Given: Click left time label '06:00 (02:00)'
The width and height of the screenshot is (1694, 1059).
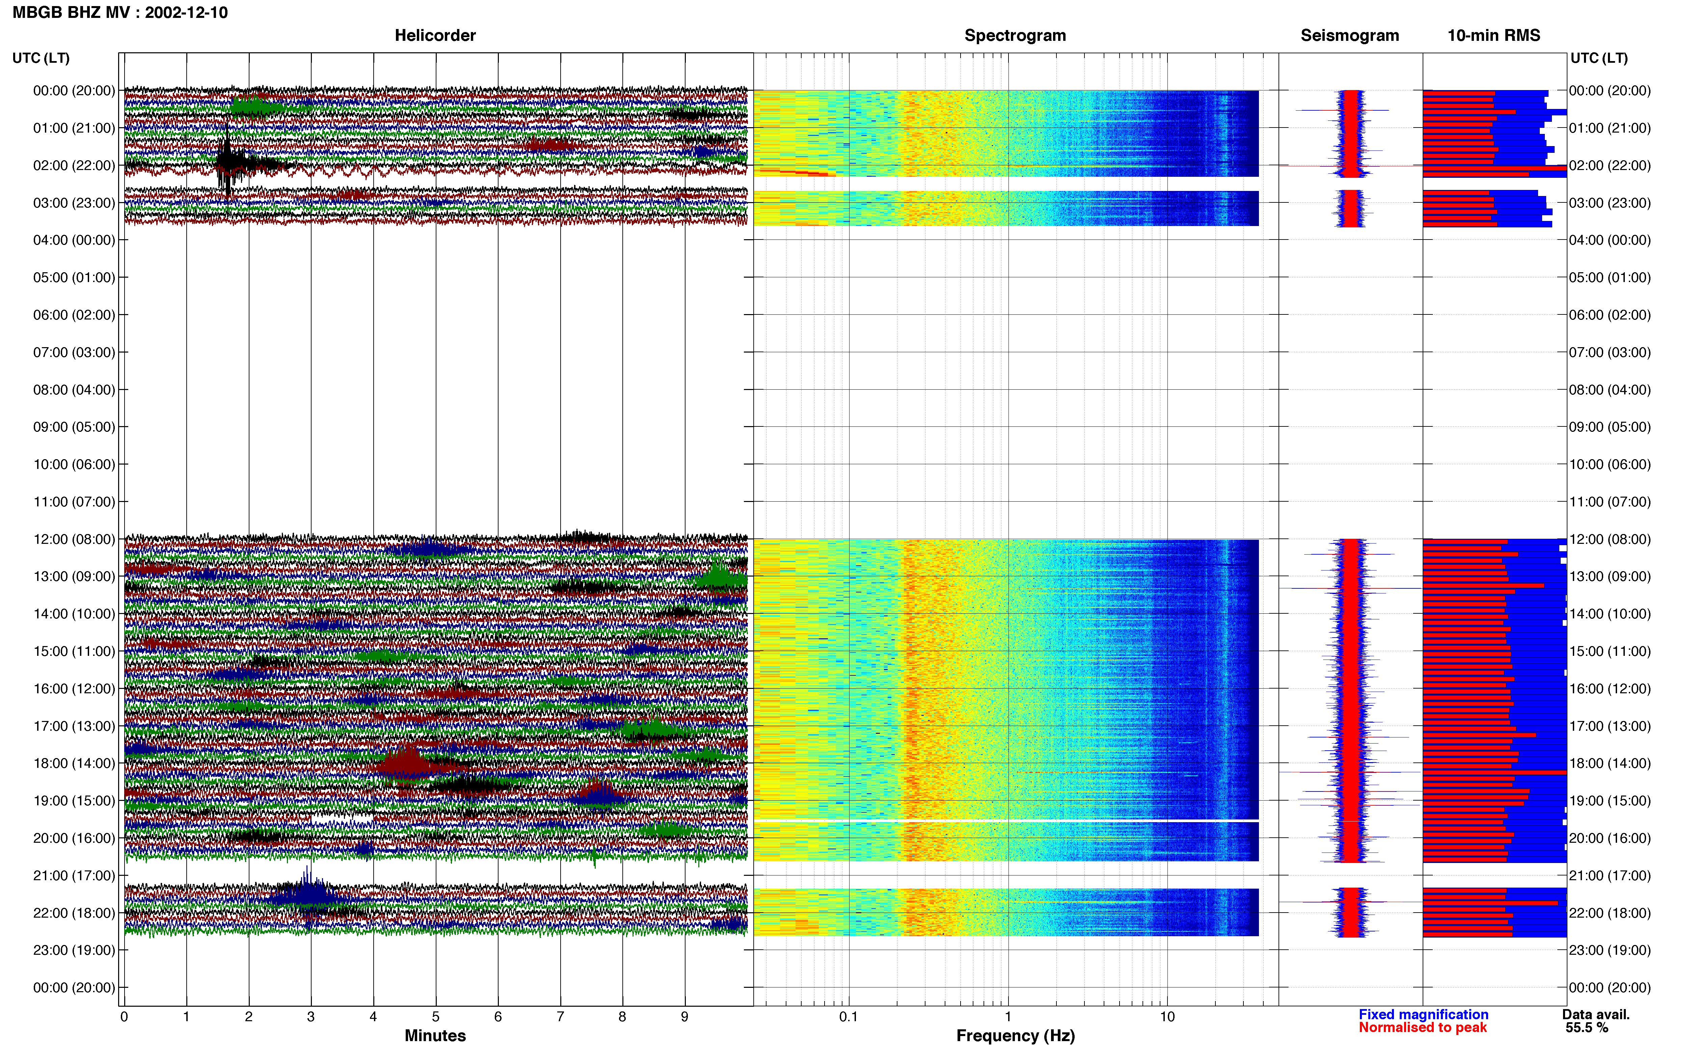Looking at the screenshot, I should (74, 314).
